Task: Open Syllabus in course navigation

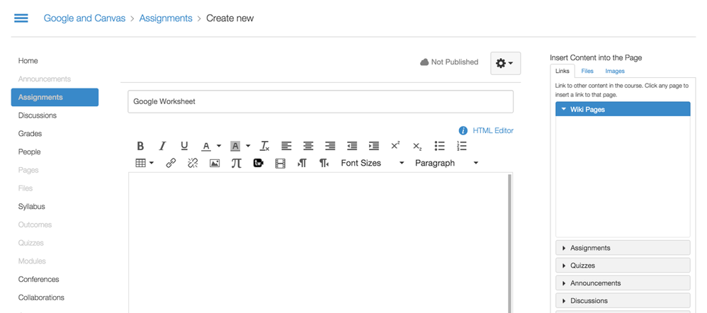Action: coord(32,206)
